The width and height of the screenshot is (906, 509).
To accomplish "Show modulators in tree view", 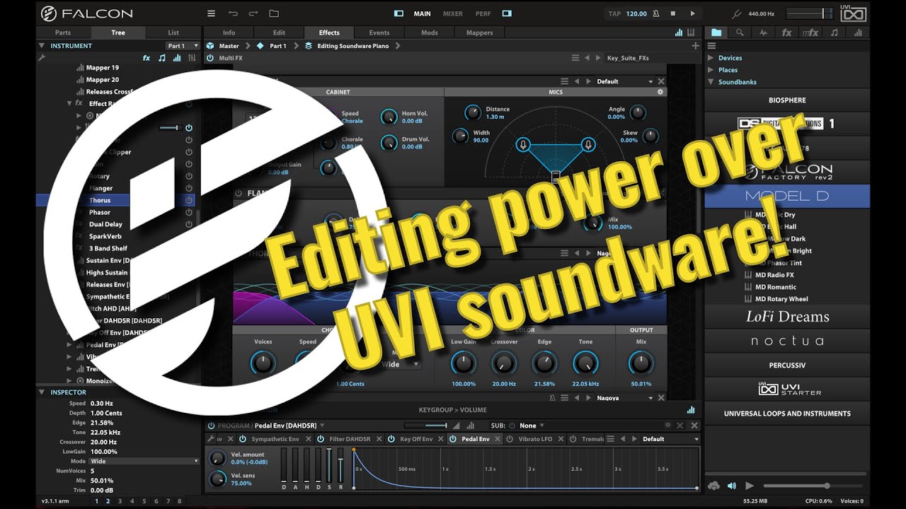I will pyautogui.click(x=177, y=58).
